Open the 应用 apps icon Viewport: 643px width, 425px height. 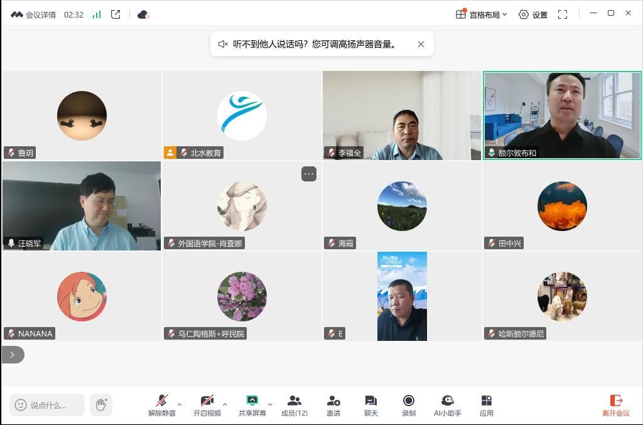click(487, 405)
